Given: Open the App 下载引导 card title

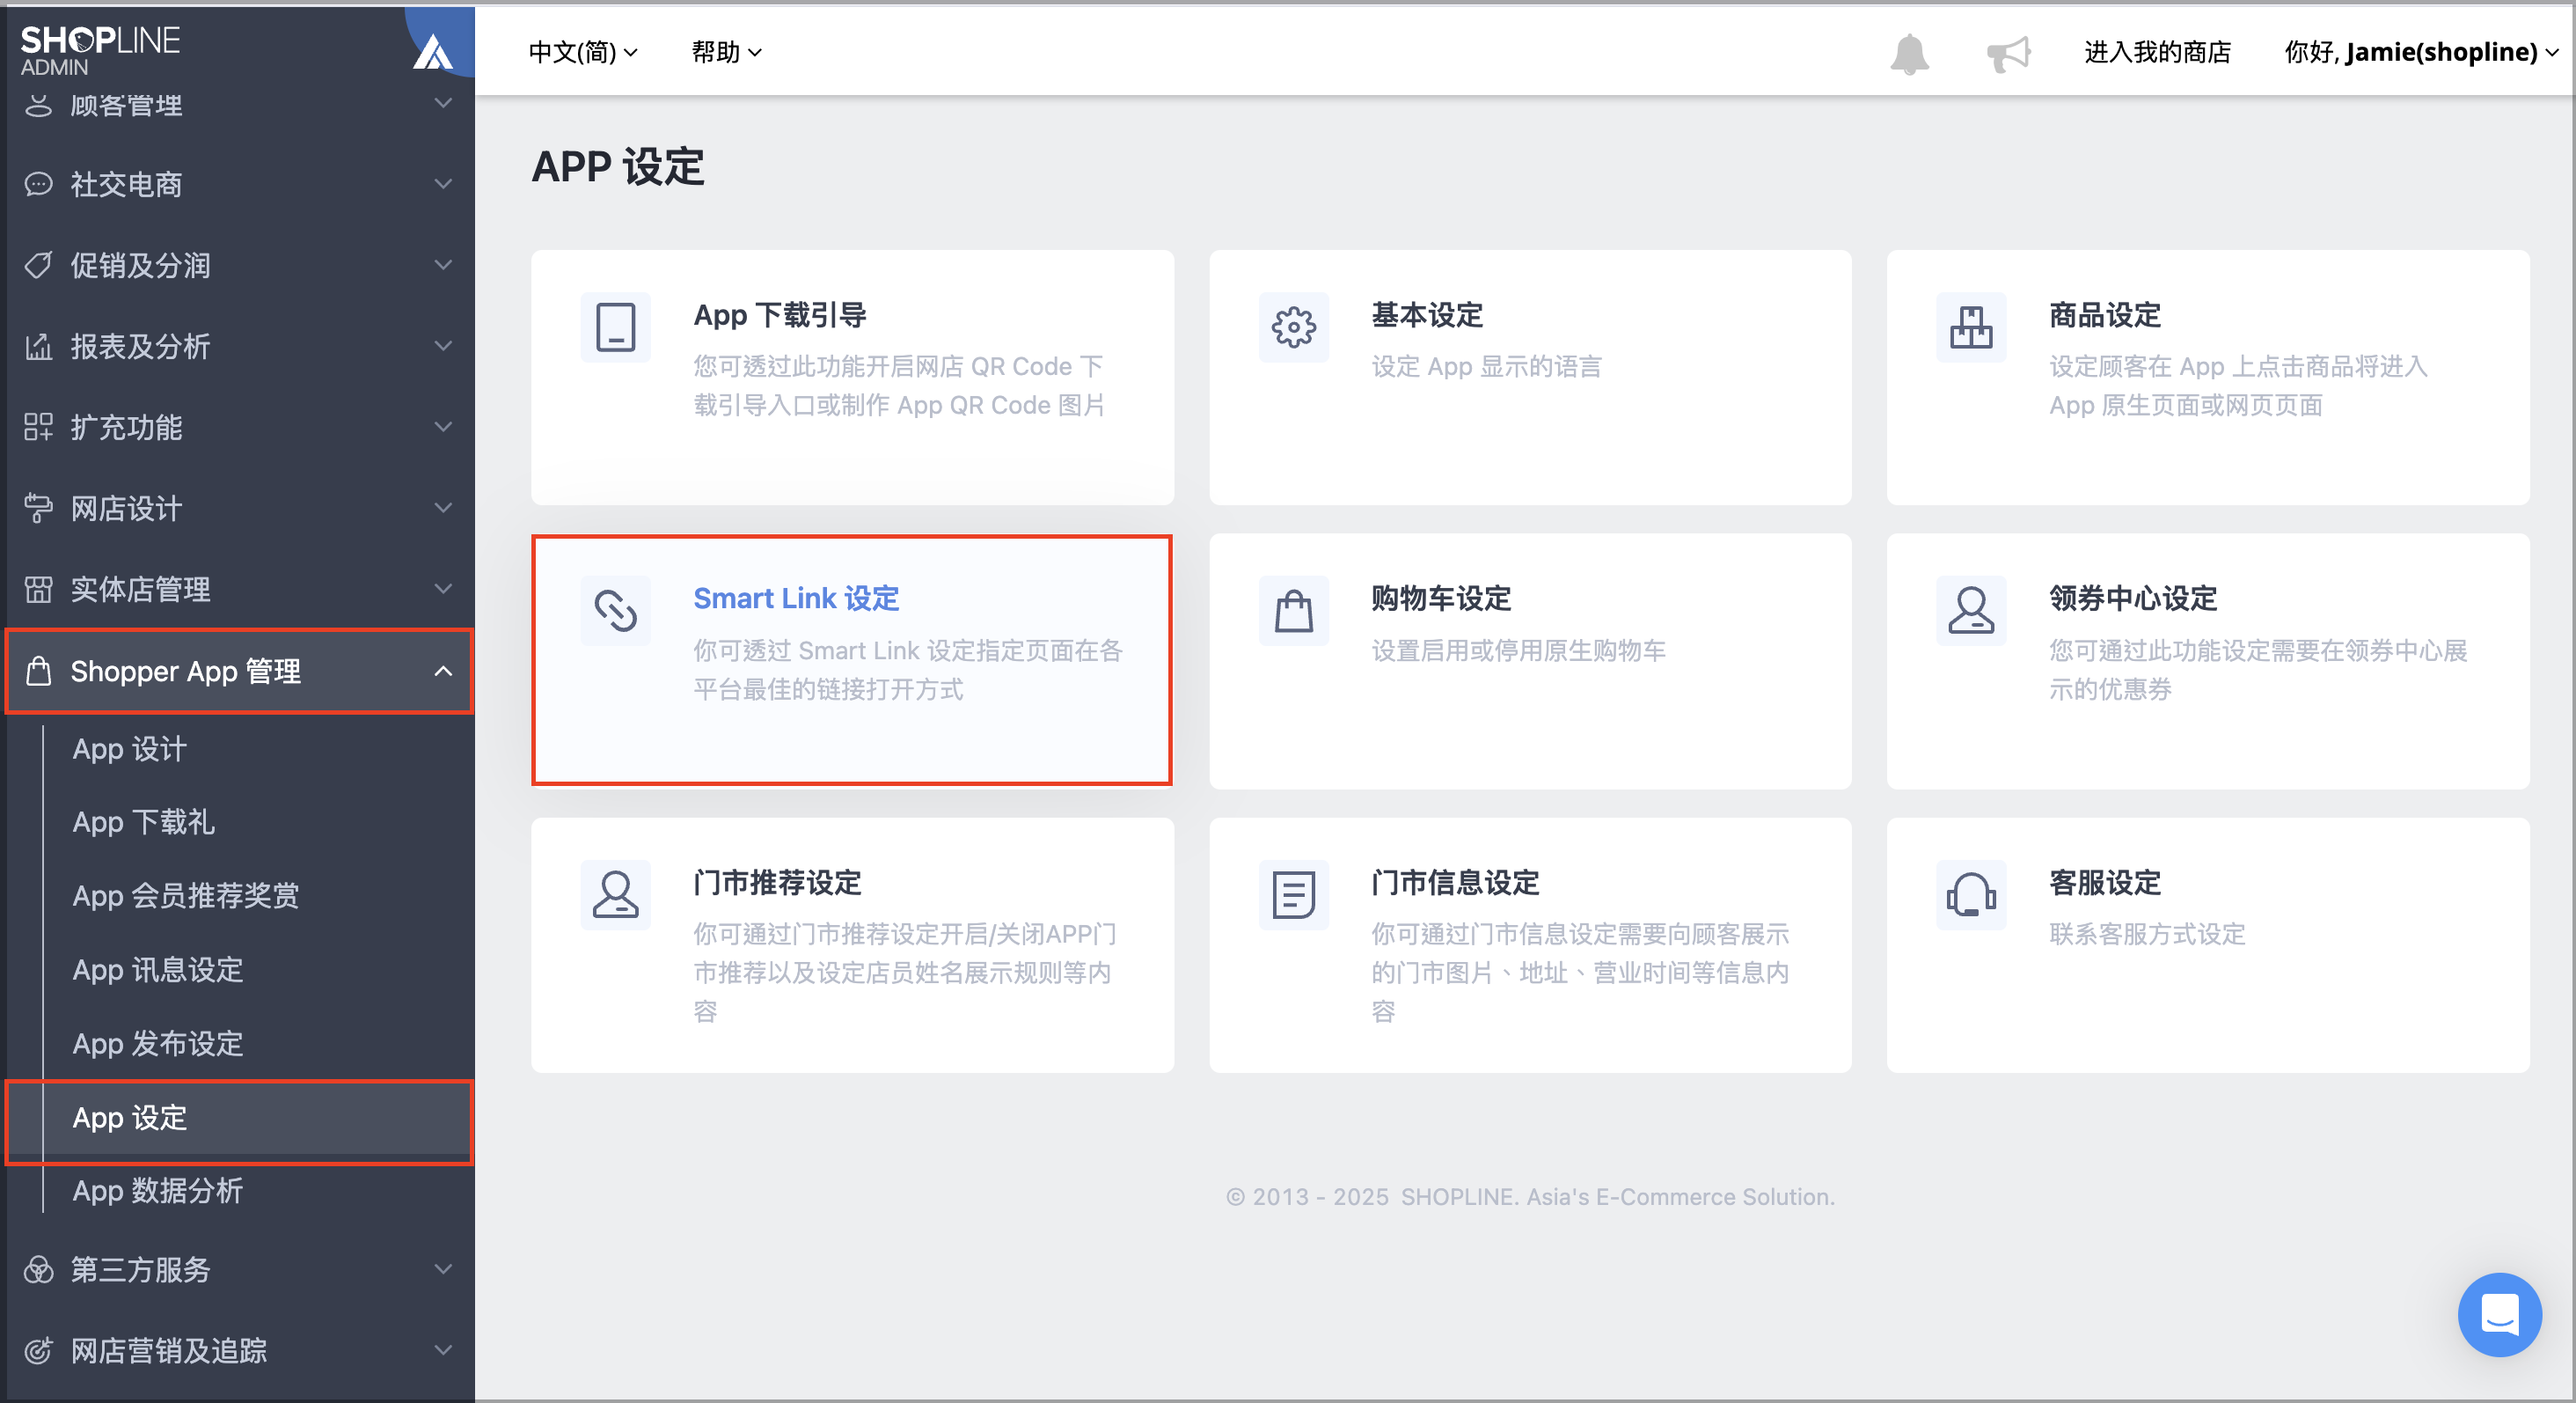Looking at the screenshot, I should pyautogui.click(x=780, y=315).
